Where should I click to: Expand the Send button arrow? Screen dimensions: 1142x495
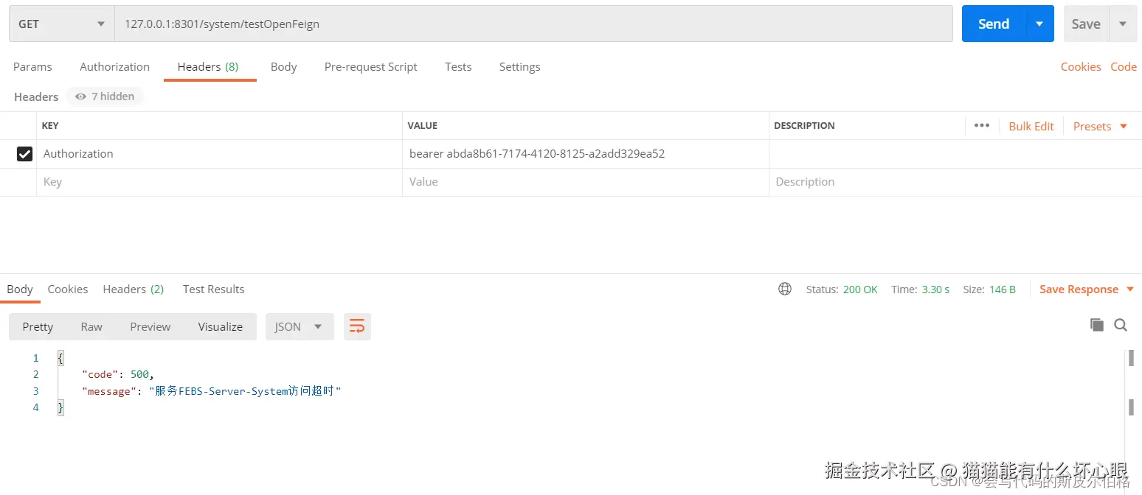pos(1039,24)
